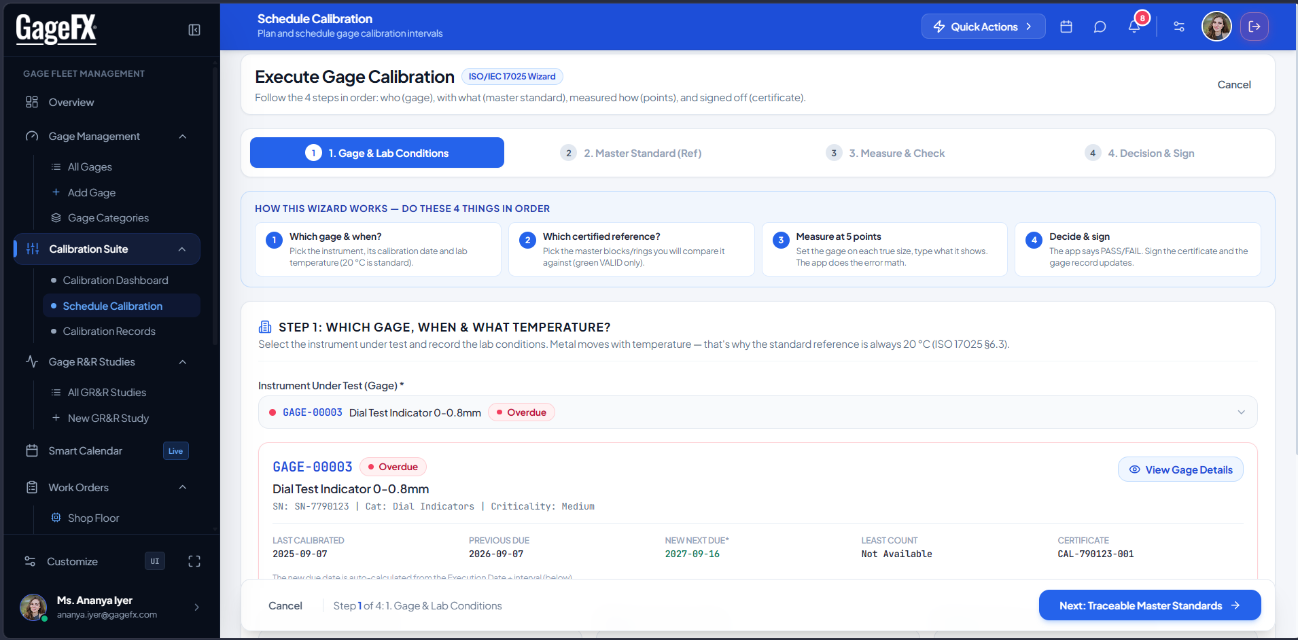Click the user avatar in header
Image resolution: width=1298 pixels, height=640 pixels.
[1216, 26]
